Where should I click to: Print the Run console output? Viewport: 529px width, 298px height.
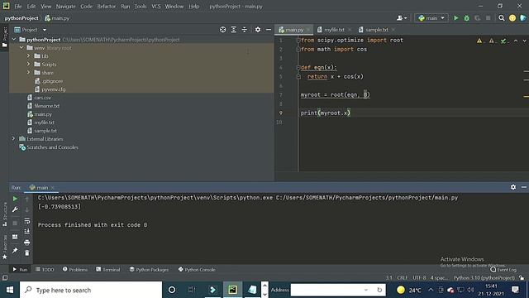click(x=27, y=243)
